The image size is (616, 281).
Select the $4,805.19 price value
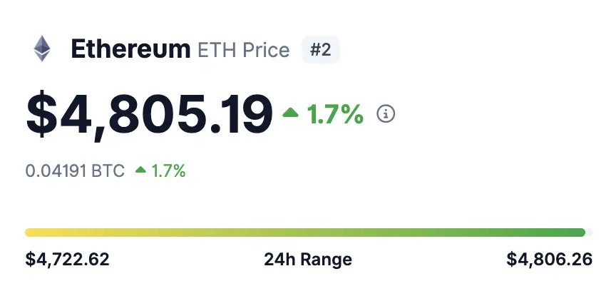pos(149,115)
